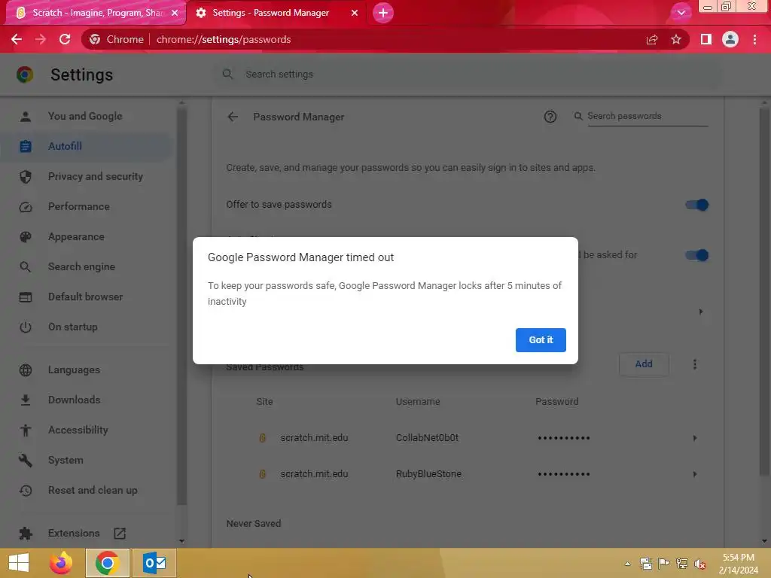Show hidden tray icons arrow
This screenshot has width=771, height=578.
point(627,564)
